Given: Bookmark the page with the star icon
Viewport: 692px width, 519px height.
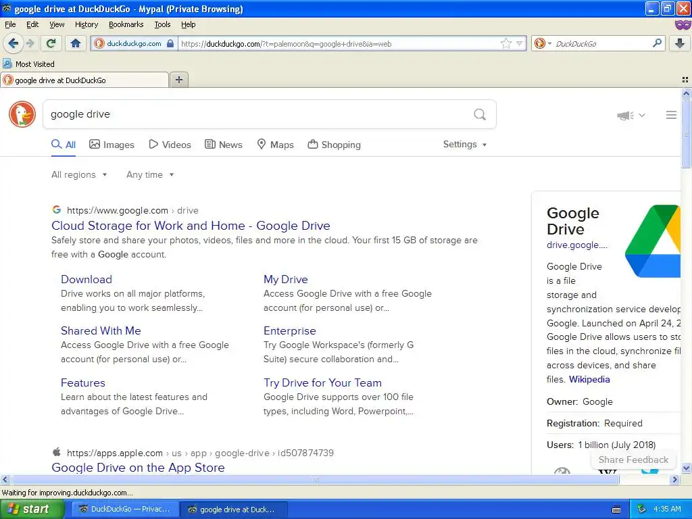Looking at the screenshot, I should pyautogui.click(x=505, y=43).
